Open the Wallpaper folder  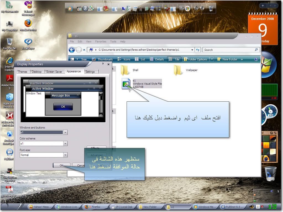178,70
